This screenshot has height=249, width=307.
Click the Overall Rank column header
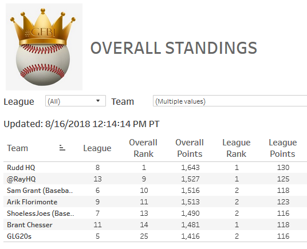pos(143,148)
